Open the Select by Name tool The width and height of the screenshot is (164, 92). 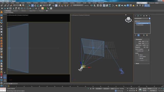click(x=23, y=5)
